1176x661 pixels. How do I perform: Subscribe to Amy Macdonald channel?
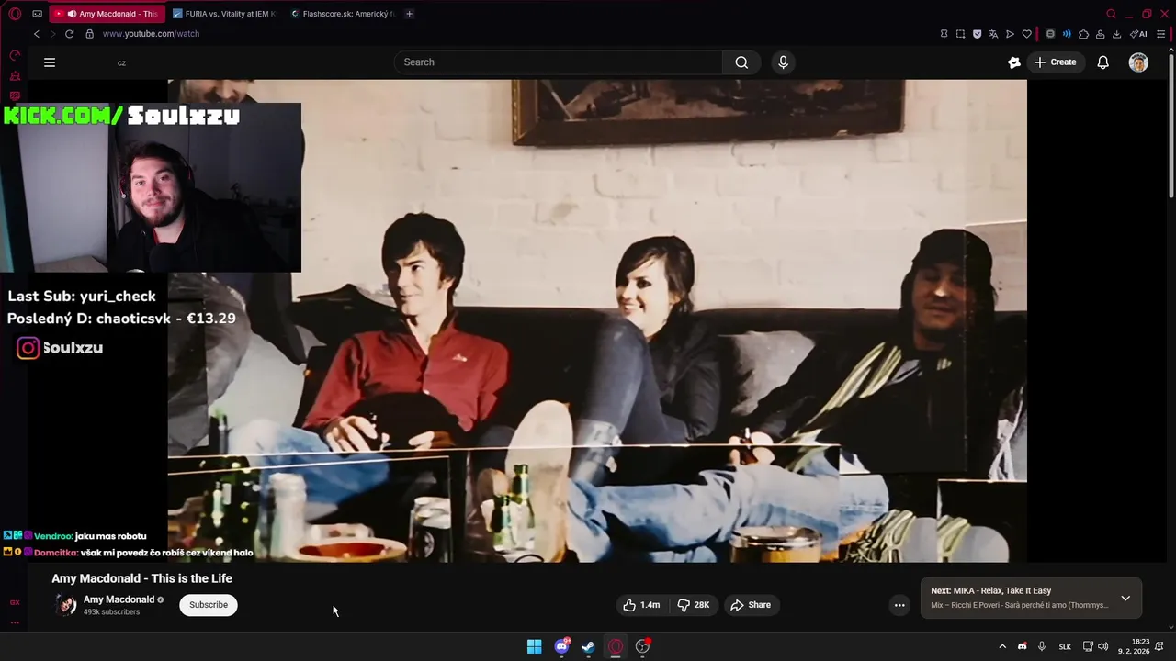pos(209,605)
